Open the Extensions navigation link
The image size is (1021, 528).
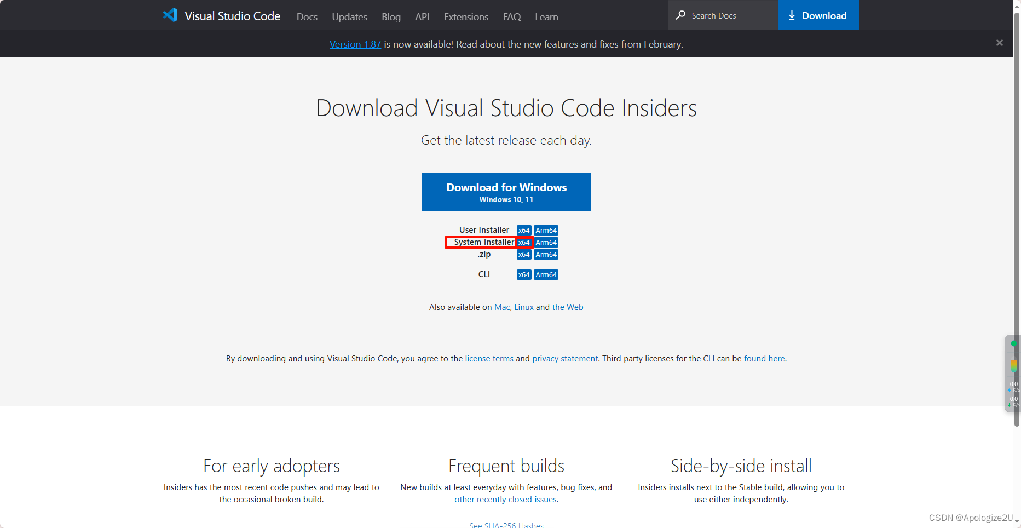[x=466, y=17]
